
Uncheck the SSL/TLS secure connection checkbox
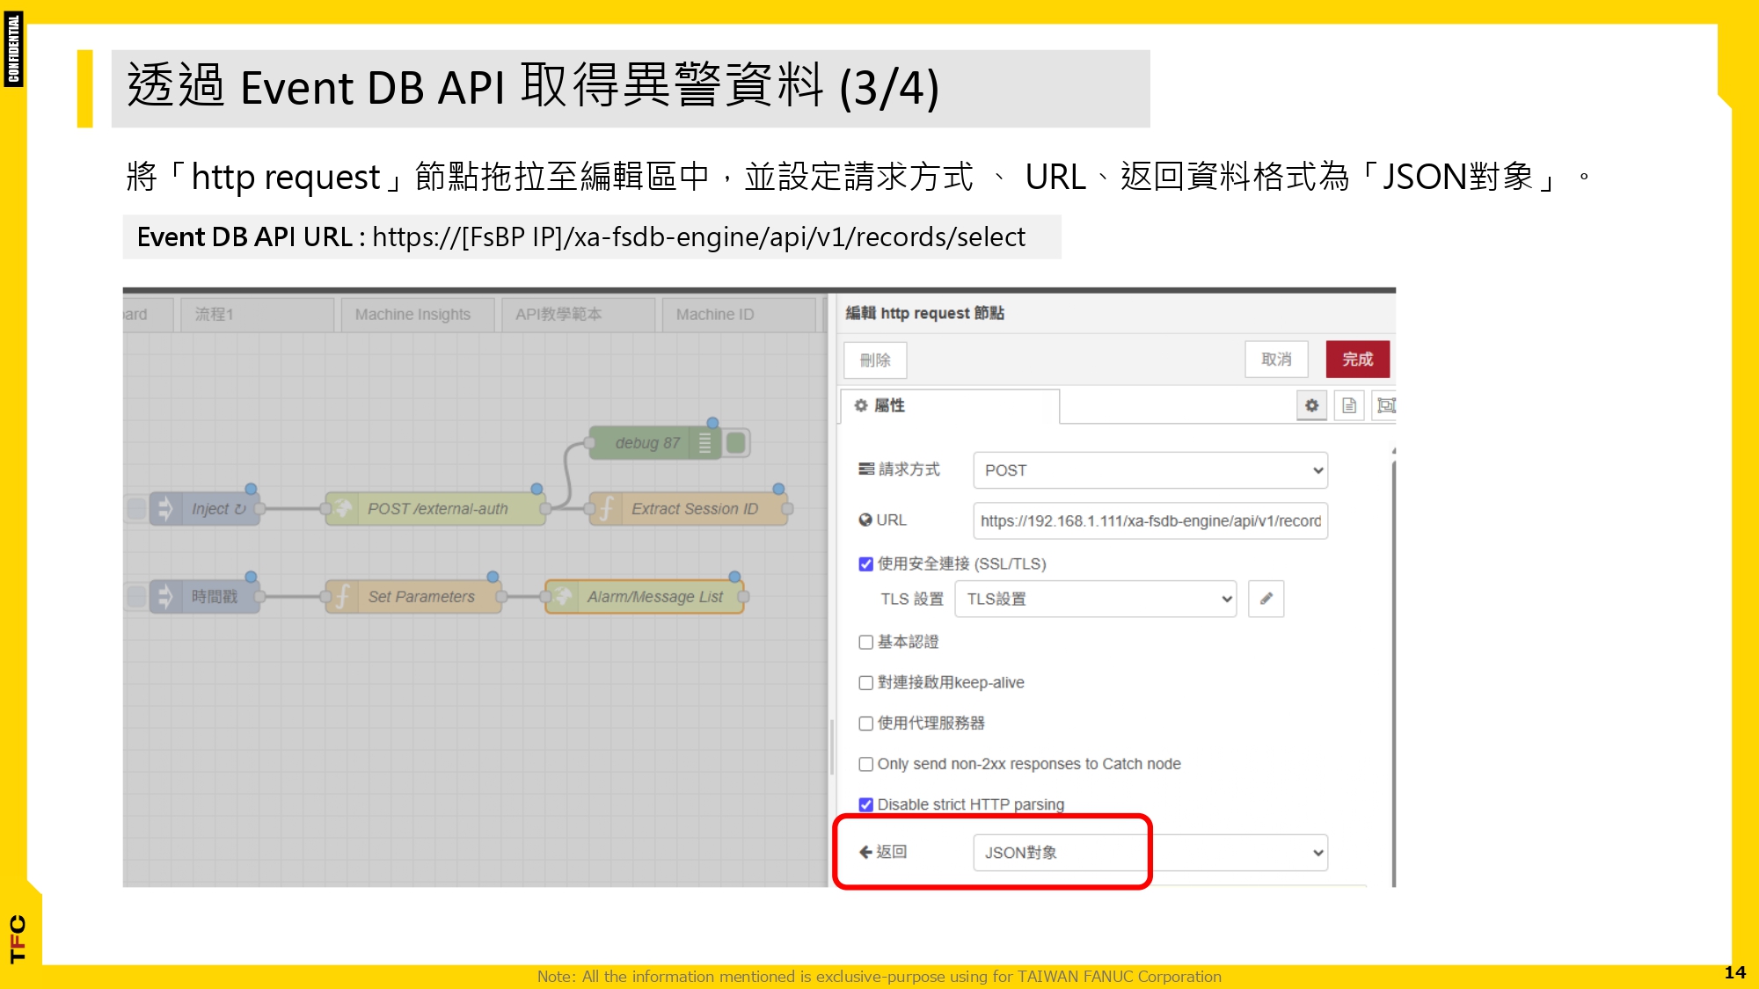pos(866,564)
